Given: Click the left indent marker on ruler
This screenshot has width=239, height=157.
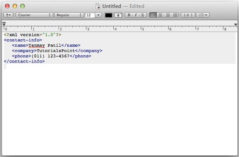Looking at the screenshot, I should [x=4, y=24].
